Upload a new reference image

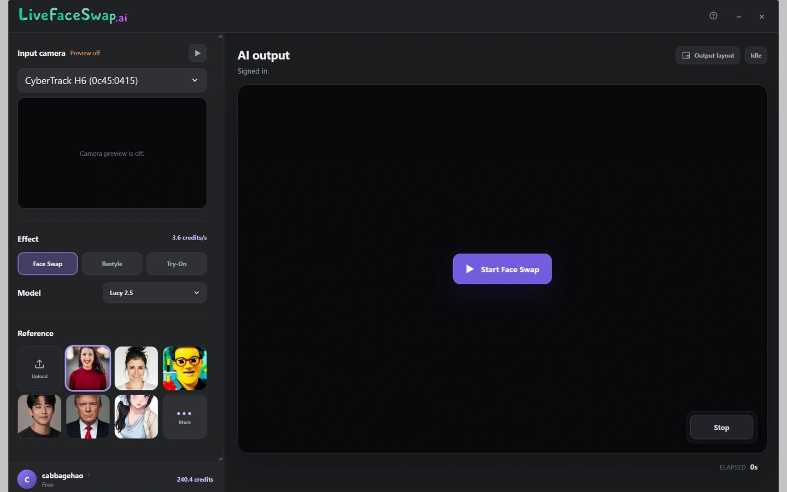(39, 368)
